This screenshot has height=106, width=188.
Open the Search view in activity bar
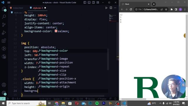click(4, 17)
